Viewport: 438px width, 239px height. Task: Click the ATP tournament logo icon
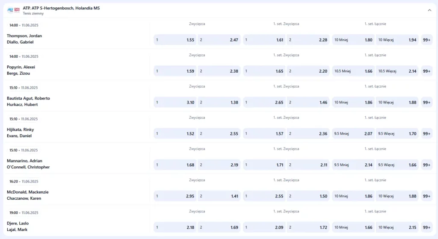click(x=14, y=10)
